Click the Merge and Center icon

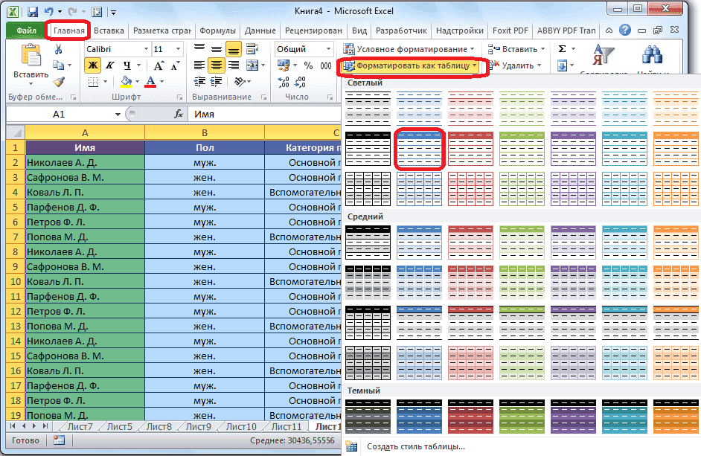click(x=251, y=65)
